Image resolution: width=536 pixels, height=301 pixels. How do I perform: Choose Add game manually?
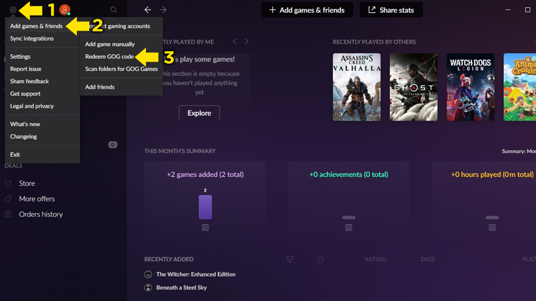(110, 44)
